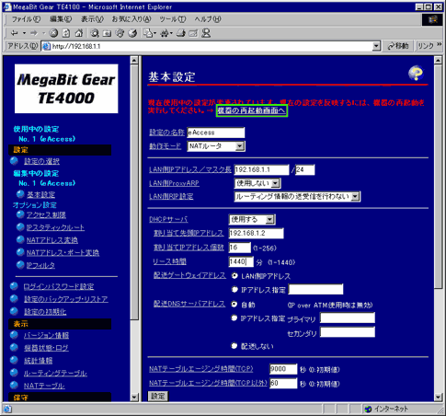
Task: Click the Messenger toolbar icon
Action: 206,33
